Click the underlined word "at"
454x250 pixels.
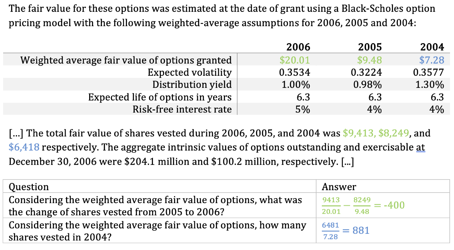(x=420, y=147)
